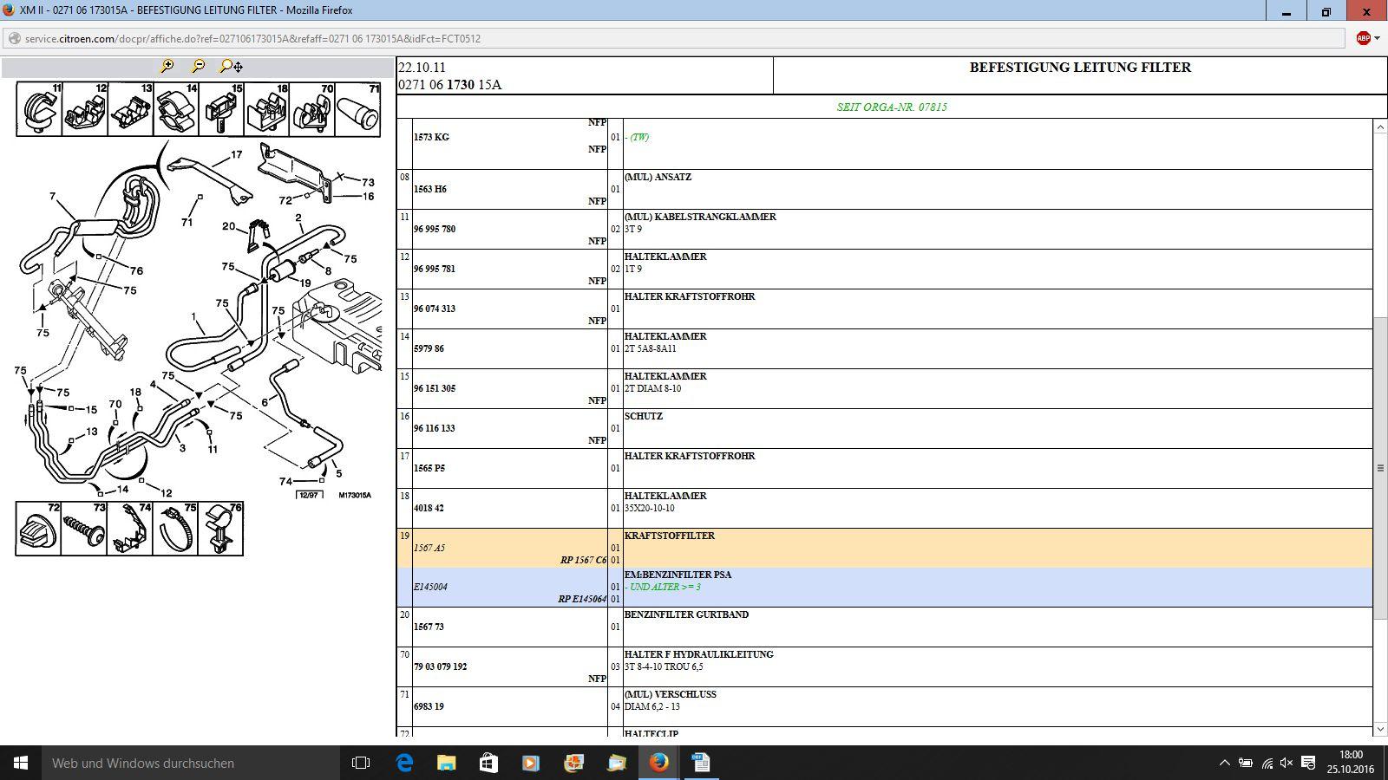
Task: Click fuel filter callout 19 in diagram
Action: 305,283
